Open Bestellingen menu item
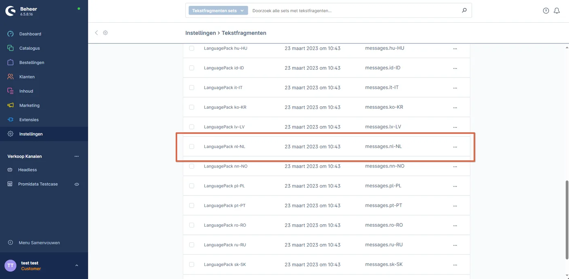Viewport: 569px width, 279px height. pos(44,62)
